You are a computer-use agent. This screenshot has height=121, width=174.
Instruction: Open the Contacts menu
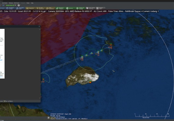click(x=23, y=3)
